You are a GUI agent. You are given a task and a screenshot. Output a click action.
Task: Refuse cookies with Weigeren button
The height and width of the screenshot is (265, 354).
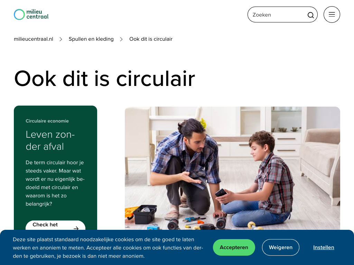[x=281, y=247]
